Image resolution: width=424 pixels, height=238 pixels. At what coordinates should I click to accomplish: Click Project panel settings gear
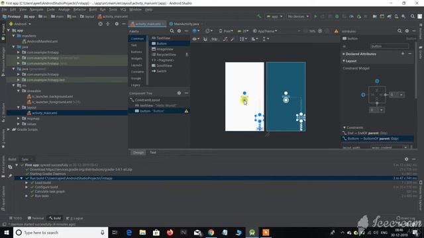pos(117,24)
